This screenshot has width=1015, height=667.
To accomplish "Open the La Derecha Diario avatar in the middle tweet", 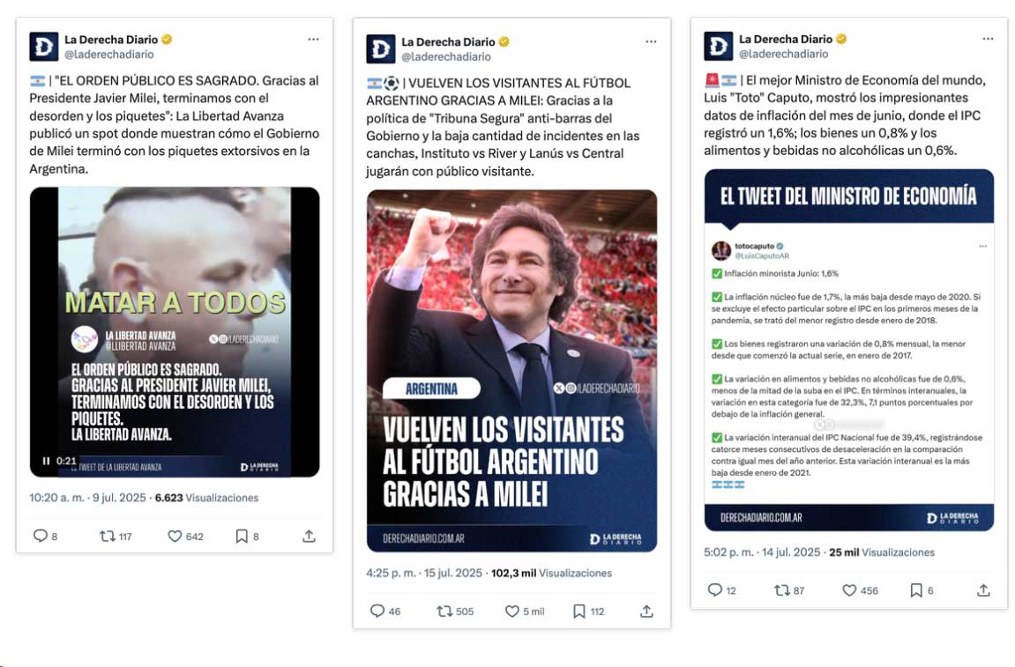I will tap(381, 49).
